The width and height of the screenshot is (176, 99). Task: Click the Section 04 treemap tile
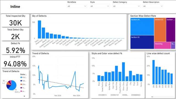(142, 26)
